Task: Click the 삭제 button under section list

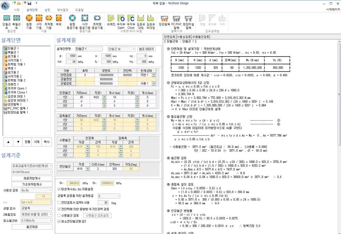Action: 36,142
